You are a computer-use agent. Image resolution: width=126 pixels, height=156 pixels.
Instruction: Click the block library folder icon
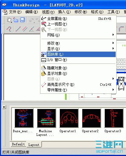click(44, 54)
